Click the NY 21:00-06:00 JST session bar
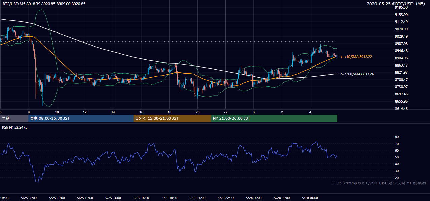430x201 pixels. click(274, 118)
